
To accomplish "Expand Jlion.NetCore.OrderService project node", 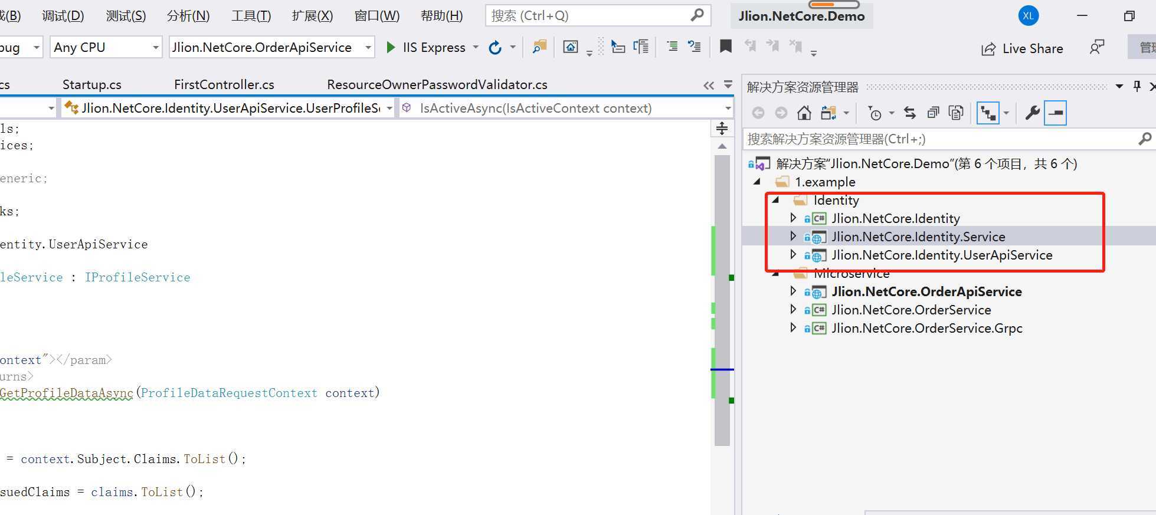I will (793, 309).
